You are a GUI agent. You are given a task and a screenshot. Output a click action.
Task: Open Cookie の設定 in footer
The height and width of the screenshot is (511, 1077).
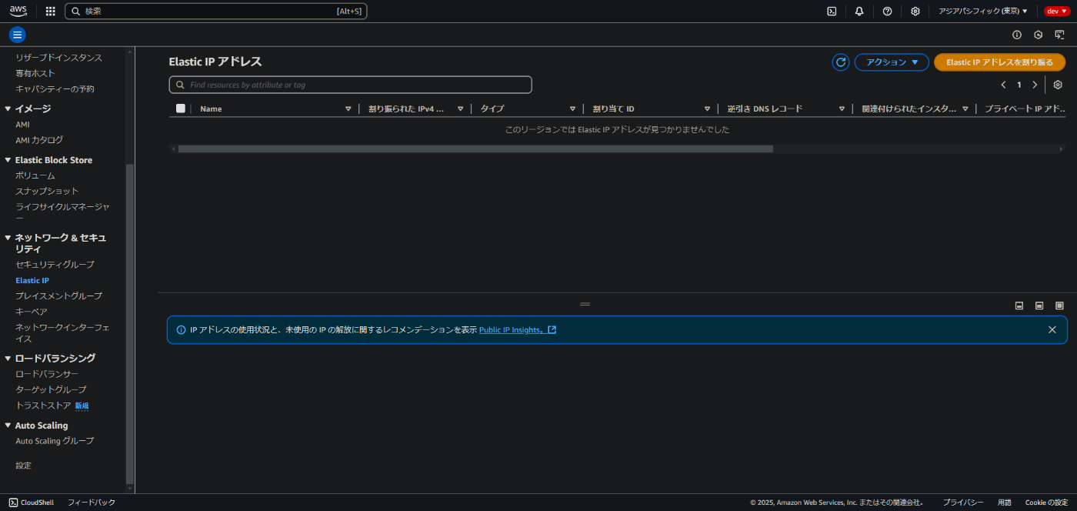pyautogui.click(x=1046, y=503)
